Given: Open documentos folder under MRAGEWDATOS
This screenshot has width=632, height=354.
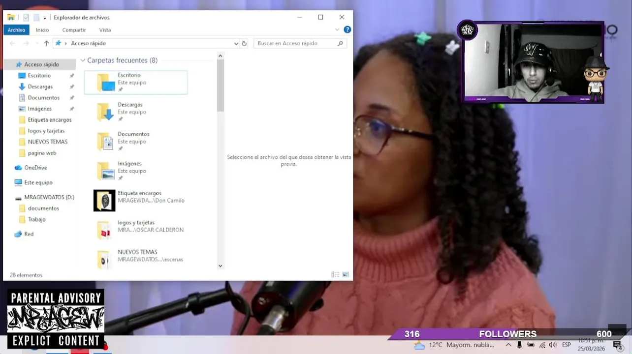Looking at the screenshot, I should [43, 208].
